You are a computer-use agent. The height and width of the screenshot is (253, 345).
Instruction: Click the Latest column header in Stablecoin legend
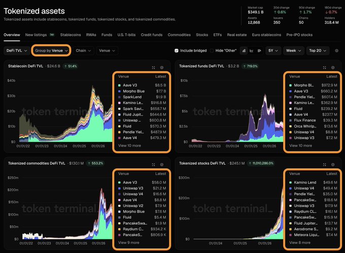[161, 77]
